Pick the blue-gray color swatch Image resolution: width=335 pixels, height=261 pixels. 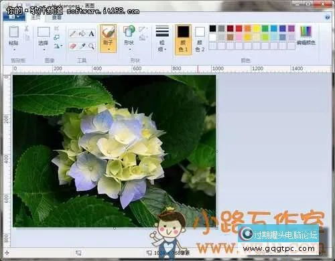[282, 37]
